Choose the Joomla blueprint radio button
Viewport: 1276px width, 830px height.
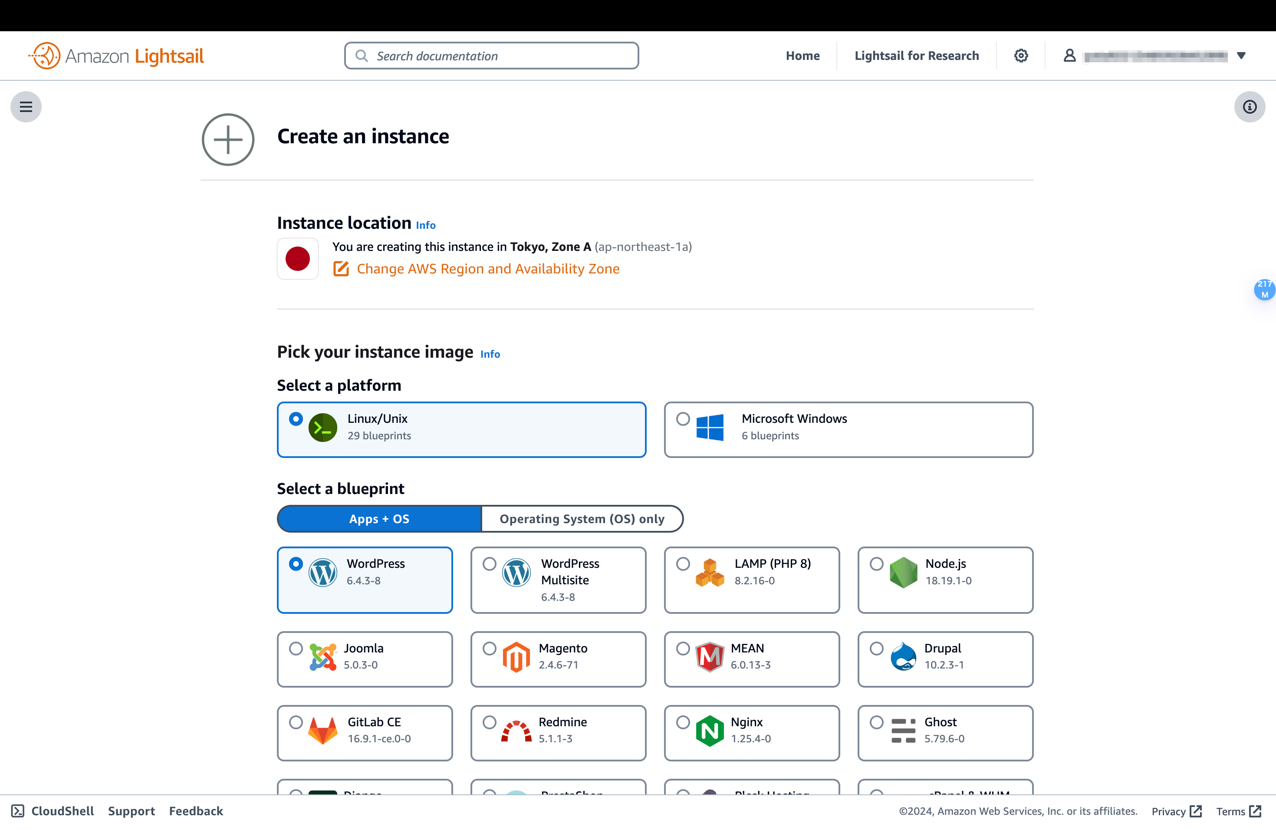pos(296,648)
